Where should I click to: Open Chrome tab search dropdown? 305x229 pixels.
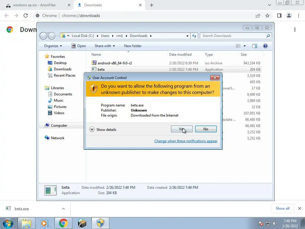[269, 5]
